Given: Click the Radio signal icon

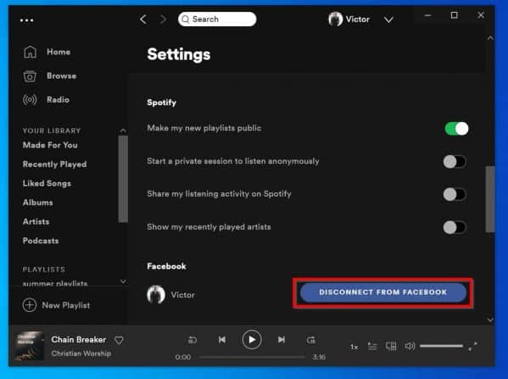Looking at the screenshot, I should coord(30,99).
